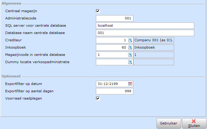Click the Database naam centrale database field
The width and height of the screenshot is (207, 129).
point(145,33)
